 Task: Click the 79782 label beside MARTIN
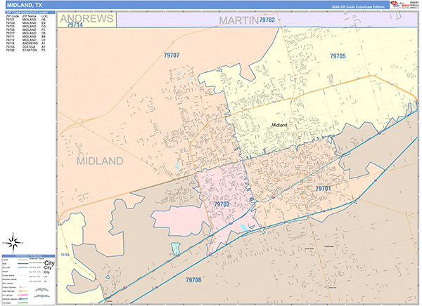[267, 20]
